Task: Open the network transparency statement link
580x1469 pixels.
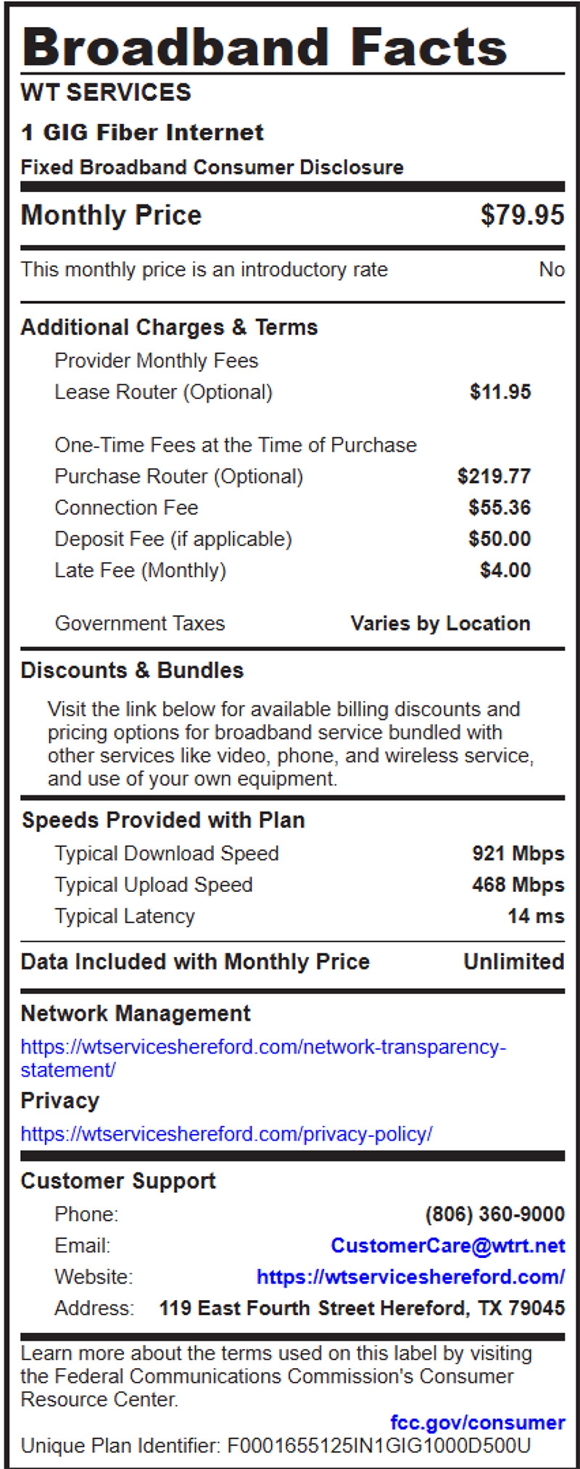Action: pyautogui.click(x=262, y=1048)
